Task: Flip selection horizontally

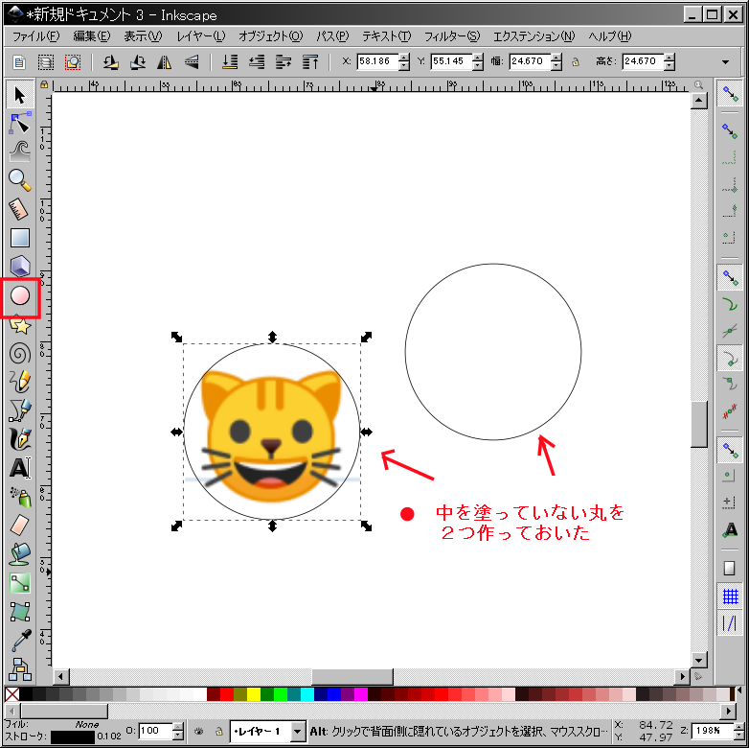Action: click(x=165, y=61)
